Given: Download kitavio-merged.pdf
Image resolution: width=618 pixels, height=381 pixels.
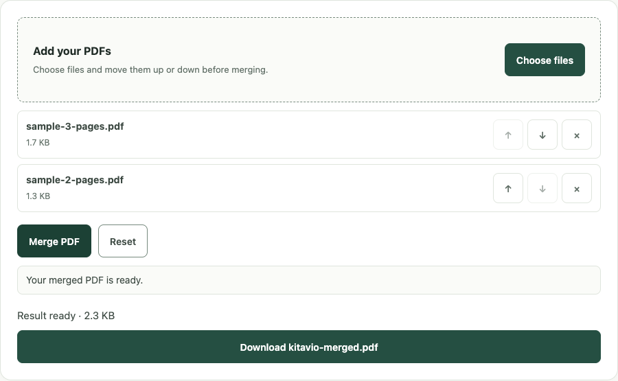Looking at the screenshot, I should [x=309, y=347].
